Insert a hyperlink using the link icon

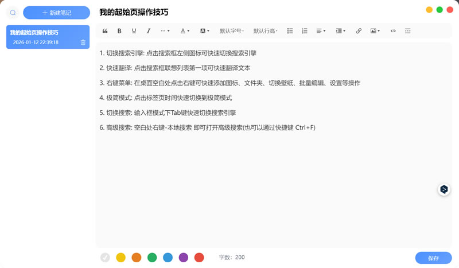(x=359, y=31)
